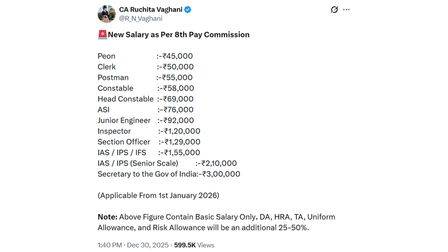Click the Clerk ₹50,000 salary line

(x=146, y=67)
